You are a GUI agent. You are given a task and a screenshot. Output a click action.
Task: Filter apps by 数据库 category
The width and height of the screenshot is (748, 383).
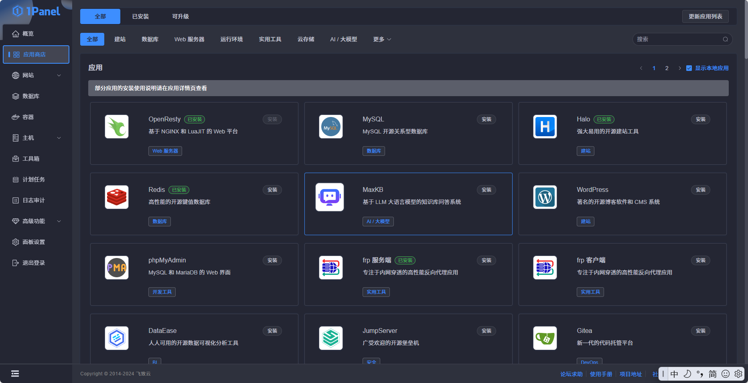[150, 39]
